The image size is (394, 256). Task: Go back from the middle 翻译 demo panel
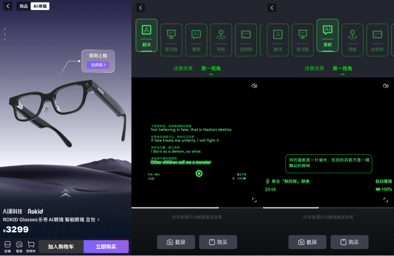[141, 8]
